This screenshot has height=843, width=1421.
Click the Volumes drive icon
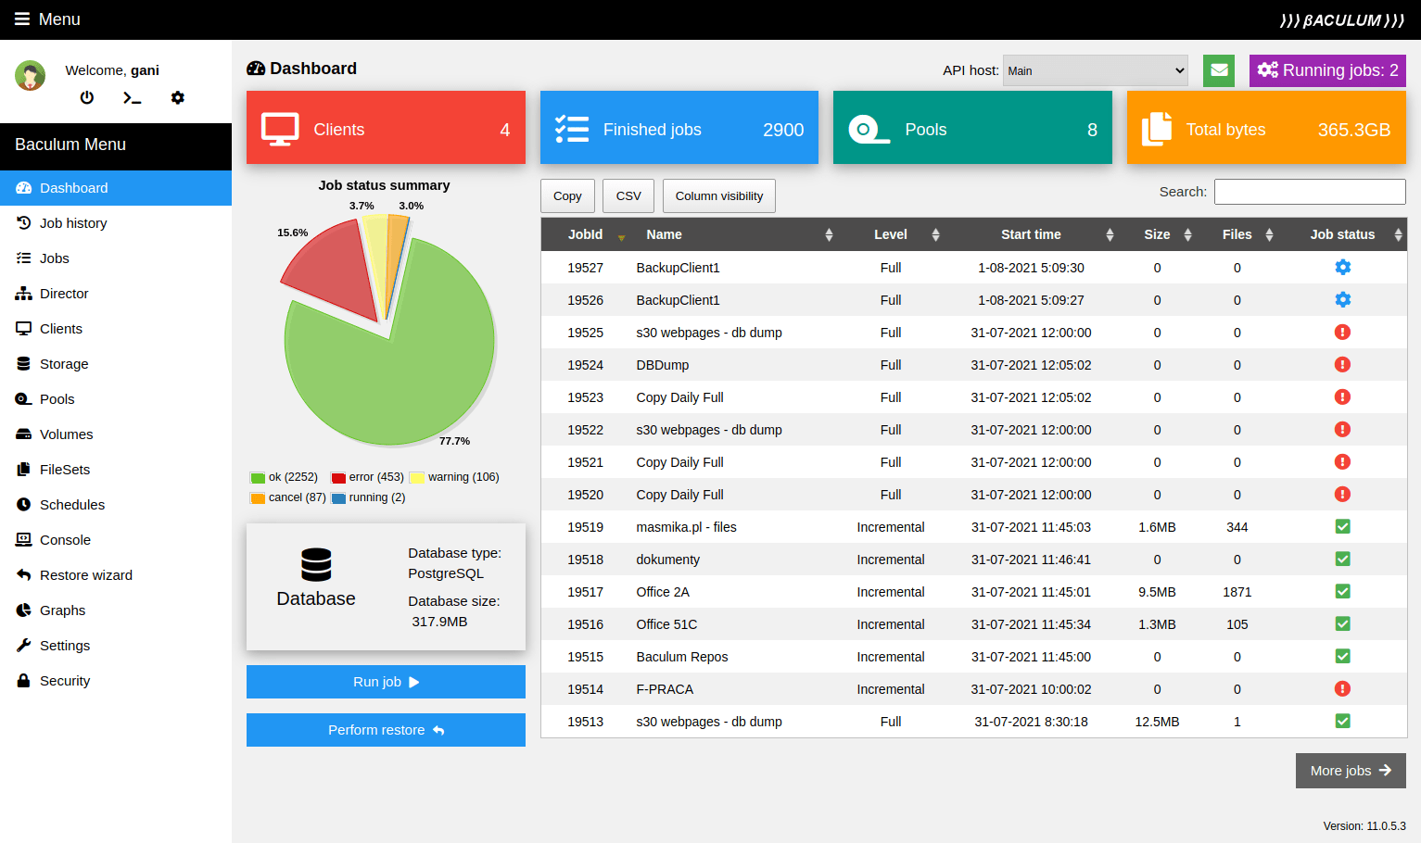pos(24,434)
